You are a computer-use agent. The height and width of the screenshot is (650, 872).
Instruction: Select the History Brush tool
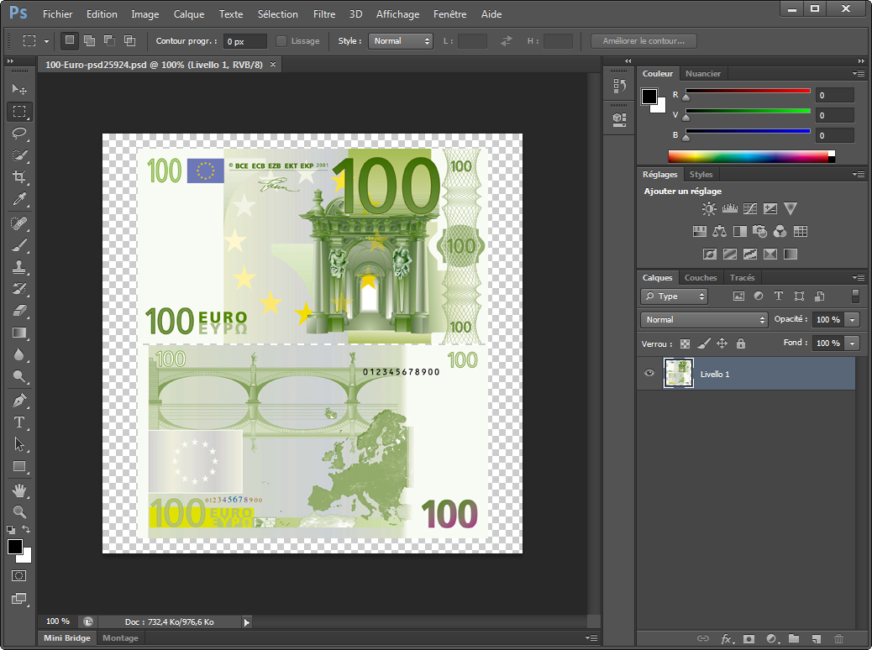pos(19,289)
